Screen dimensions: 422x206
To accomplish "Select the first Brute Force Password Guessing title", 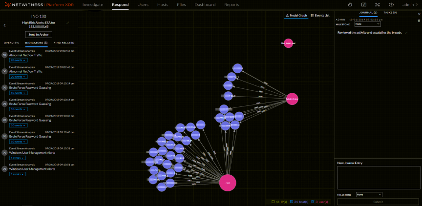I will click(30, 88).
